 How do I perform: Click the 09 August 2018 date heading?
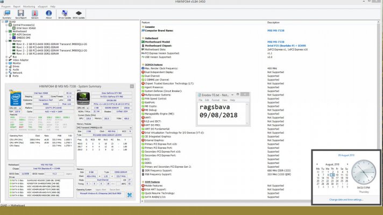click(x=346, y=155)
